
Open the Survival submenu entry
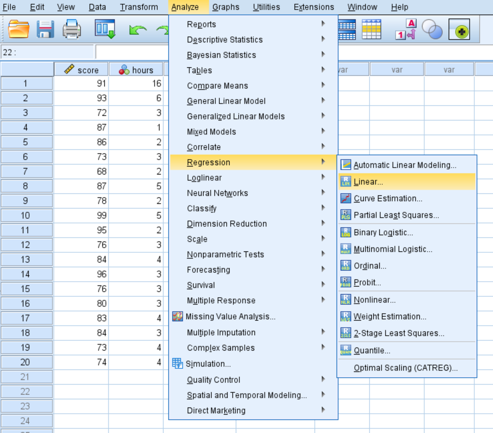[253, 285]
